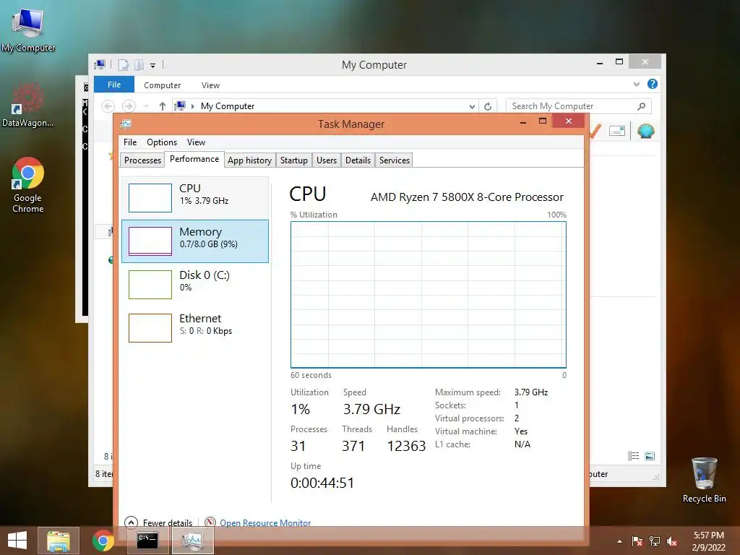Click Back arrow in My Computer
The width and height of the screenshot is (740, 555).
[x=108, y=106]
